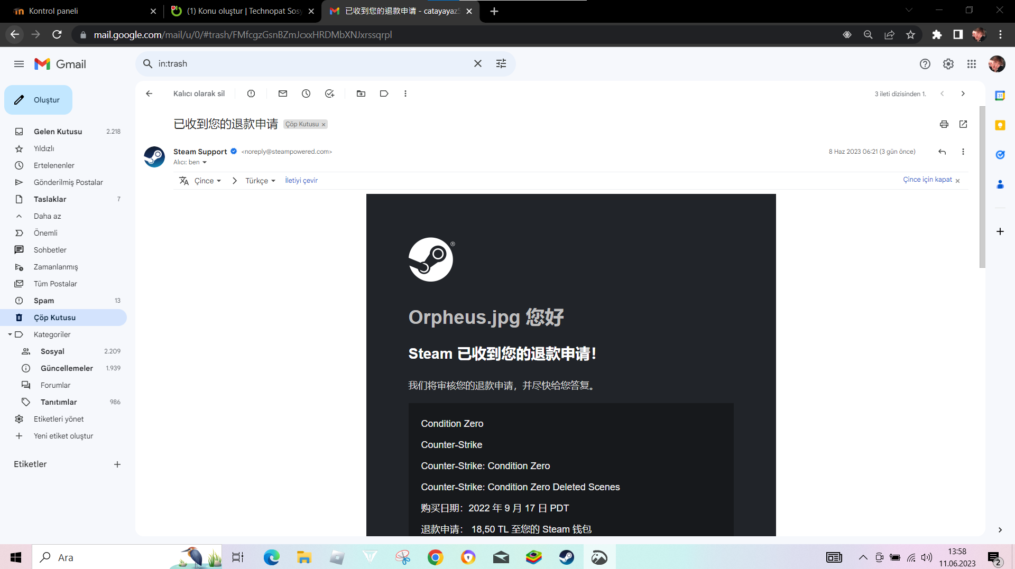Open Chrome extensions puzzle icon
Screen dimensions: 1015x569
click(937, 34)
